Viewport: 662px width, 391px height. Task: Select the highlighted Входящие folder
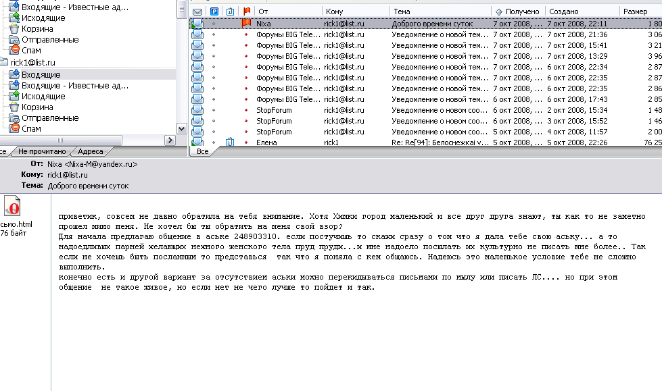pos(41,74)
